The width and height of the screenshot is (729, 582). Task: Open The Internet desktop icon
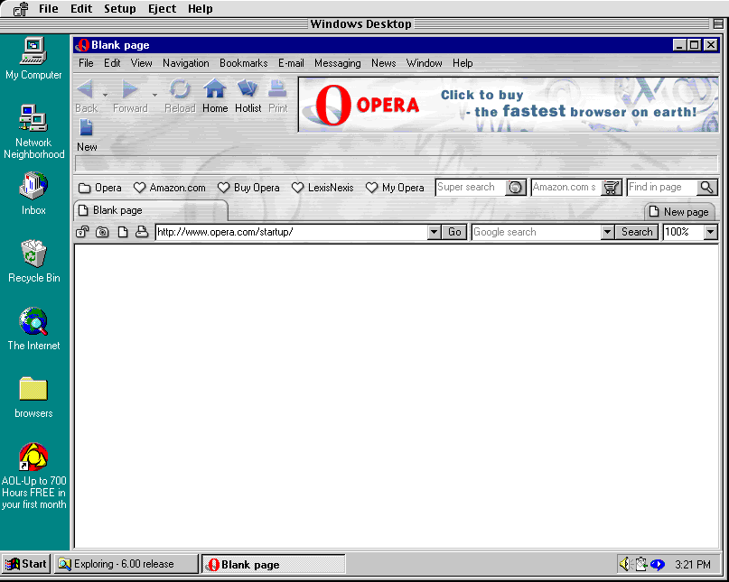click(33, 328)
